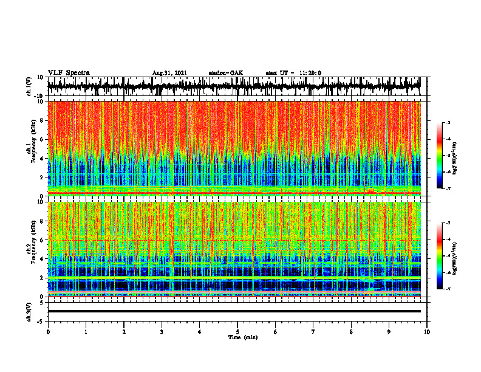481x372 pixels.
Task: Click the "-3" label on ch.2 color bar
Action: [448, 223]
